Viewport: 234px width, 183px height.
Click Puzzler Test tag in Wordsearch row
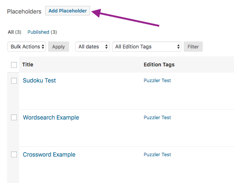click(x=157, y=117)
